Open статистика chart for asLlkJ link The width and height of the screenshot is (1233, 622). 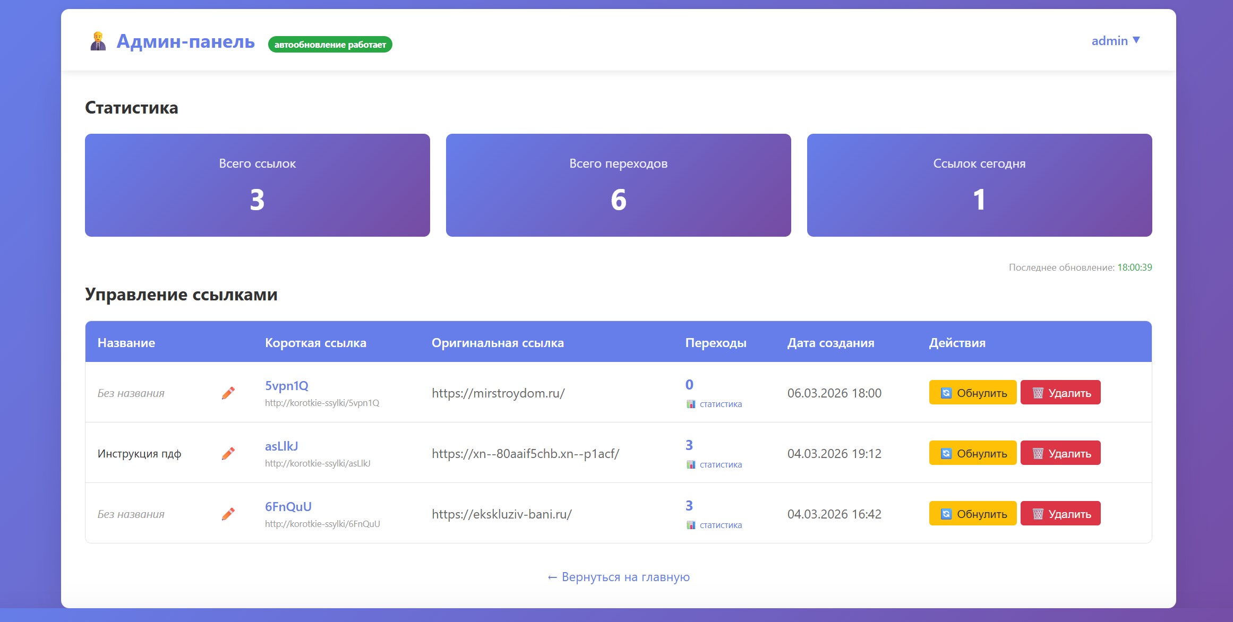pyautogui.click(x=714, y=465)
